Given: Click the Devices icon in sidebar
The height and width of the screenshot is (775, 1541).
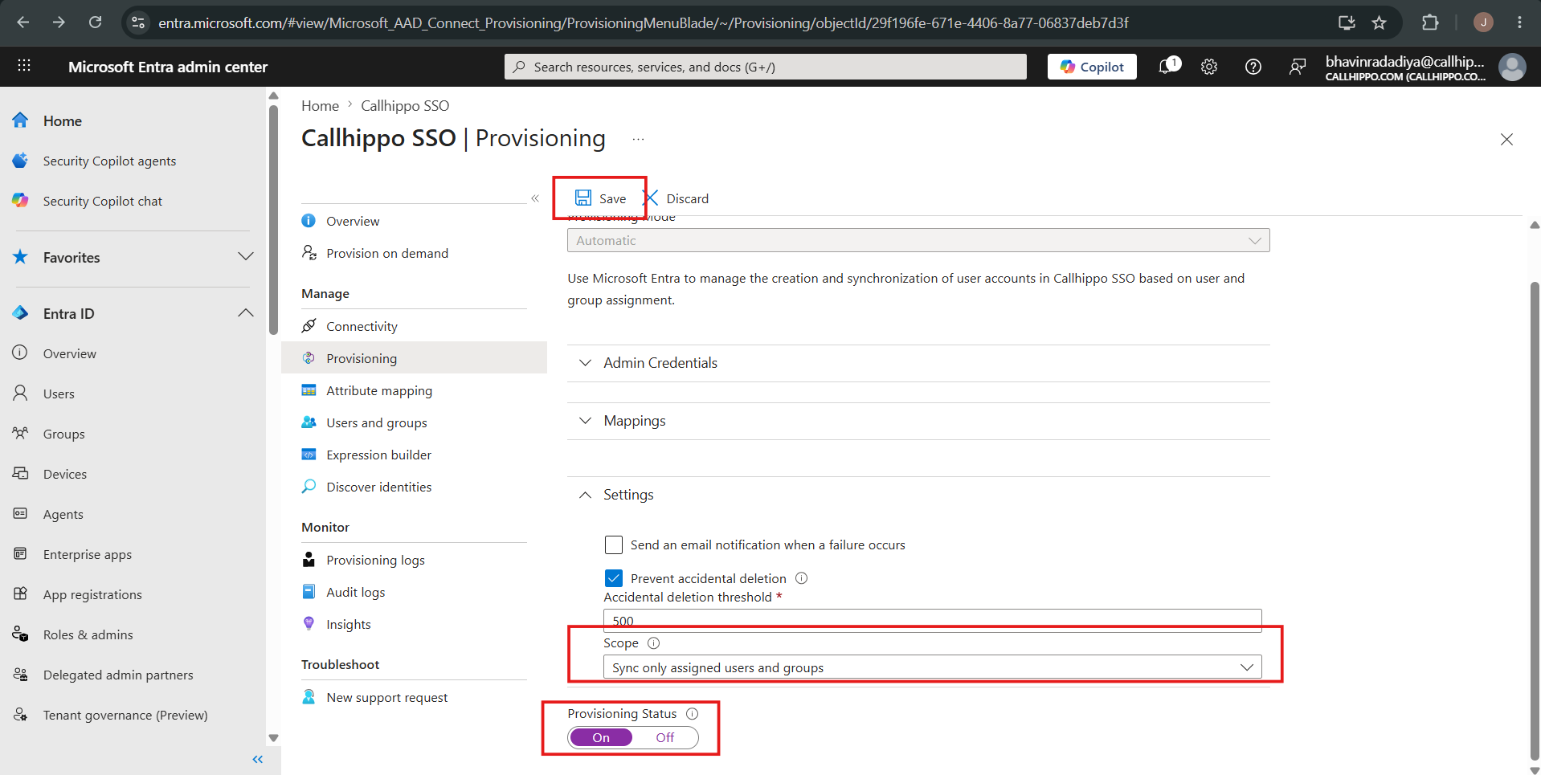Looking at the screenshot, I should pyautogui.click(x=21, y=473).
